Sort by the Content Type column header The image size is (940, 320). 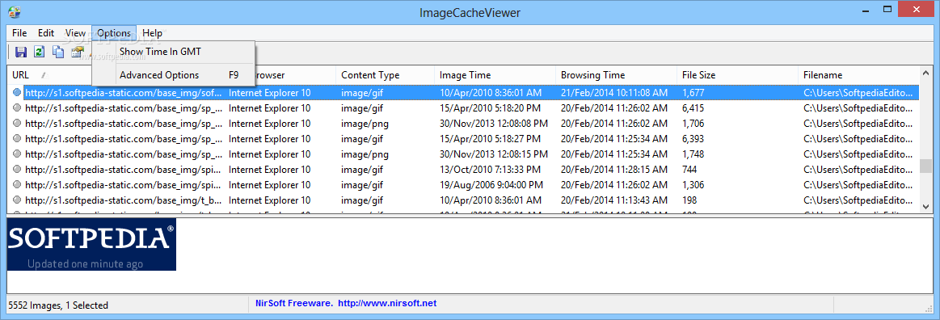pos(385,75)
